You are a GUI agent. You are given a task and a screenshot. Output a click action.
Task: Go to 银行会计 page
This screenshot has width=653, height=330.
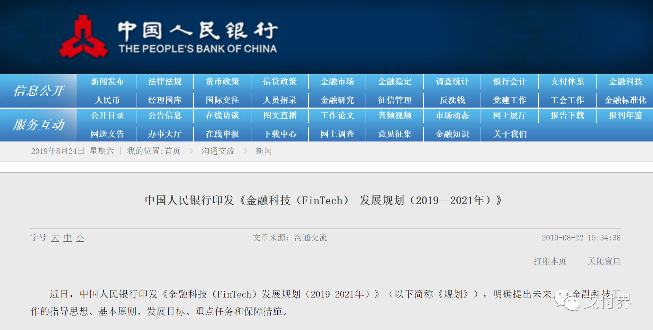[x=510, y=82]
